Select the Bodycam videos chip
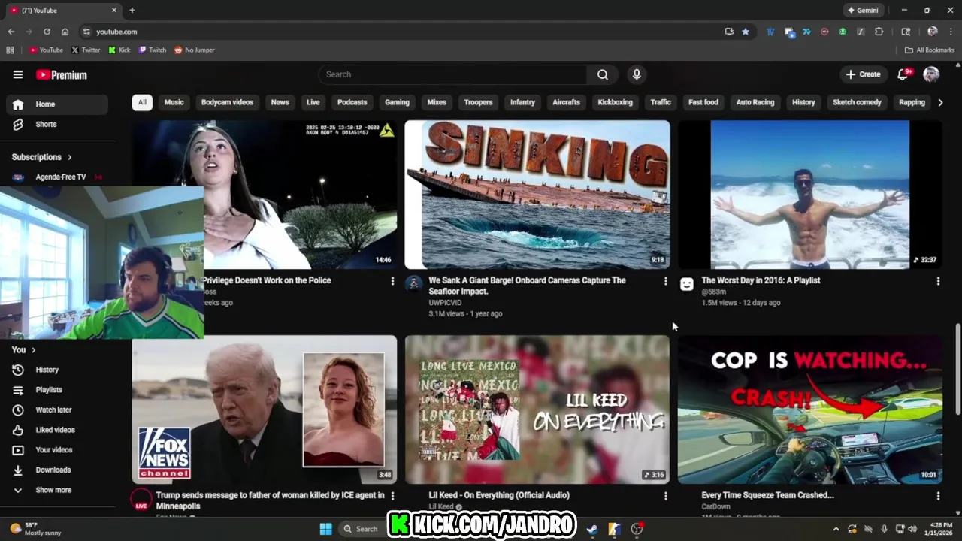Screen dimensions: 962x541 [x=227, y=102]
